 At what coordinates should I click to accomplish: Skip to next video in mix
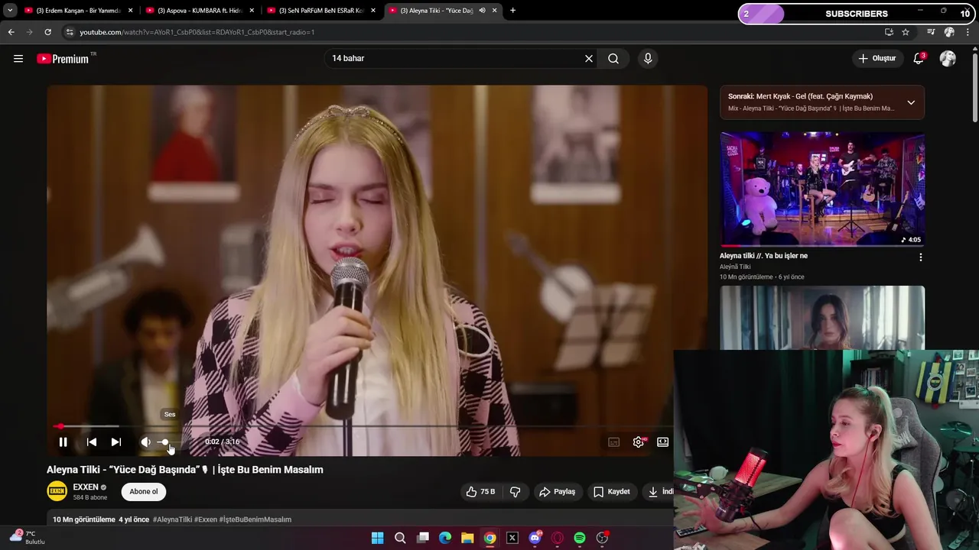pyautogui.click(x=116, y=442)
